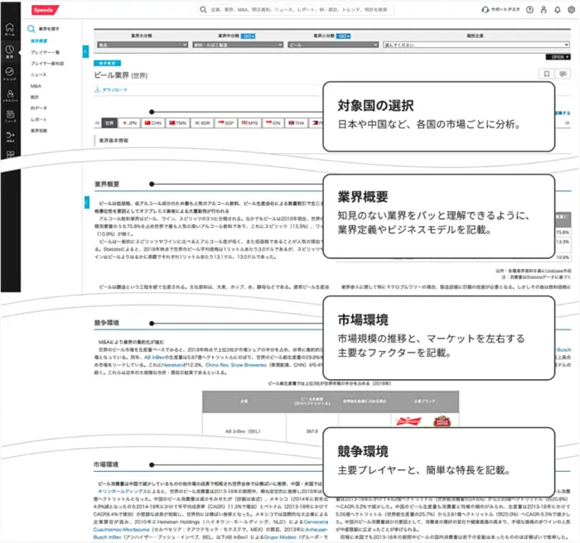580x543 pixels.
Task: Open the Expert icon in the black sidebar
Action: tap(10, 96)
